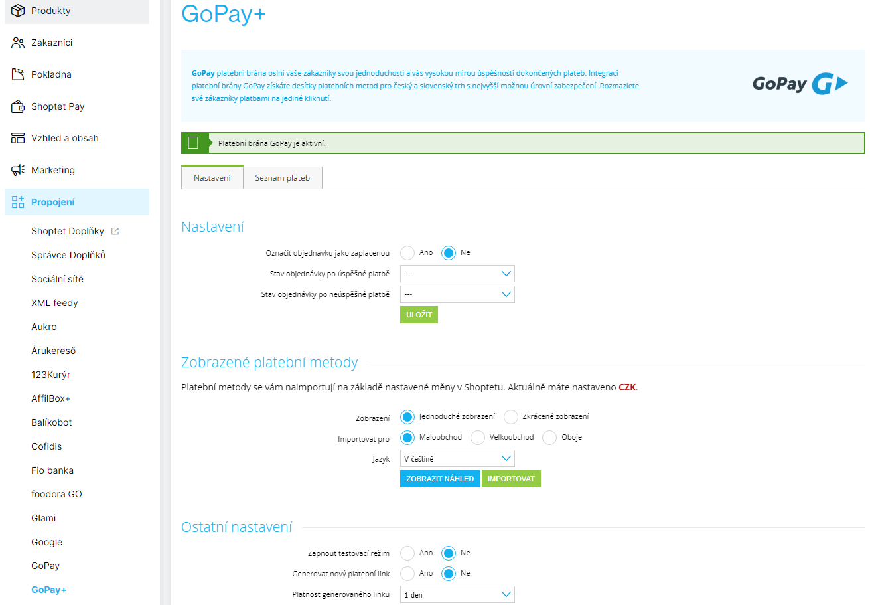Screen dimensions: 870x605
Task: Select Velkoobchod for import
Action: 477,438
